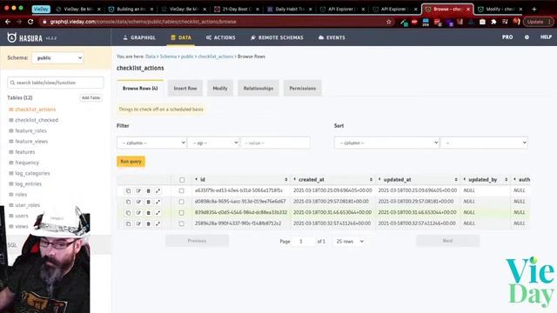This screenshot has width=557, height=313.
Task: Toggle sort arrows on id column
Action: click(x=286, y=180)
